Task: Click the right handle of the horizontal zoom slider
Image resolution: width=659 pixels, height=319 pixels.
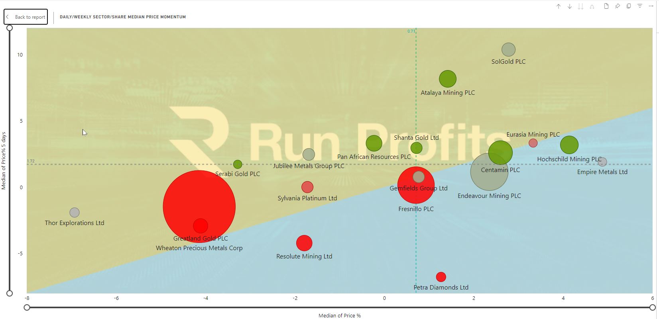Action: click(652, 307)
